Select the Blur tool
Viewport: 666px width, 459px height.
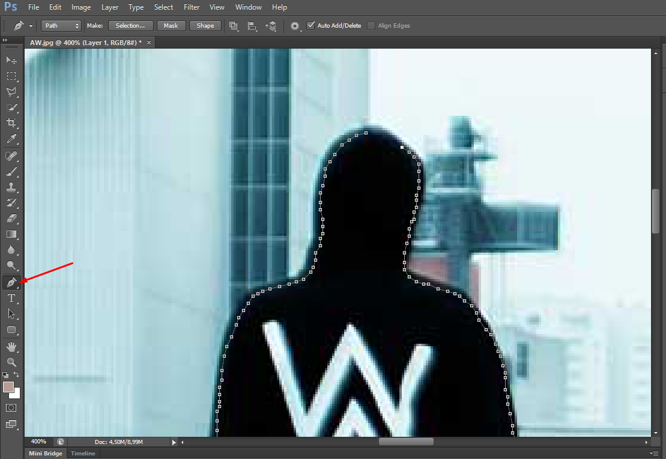pos(11,250)
